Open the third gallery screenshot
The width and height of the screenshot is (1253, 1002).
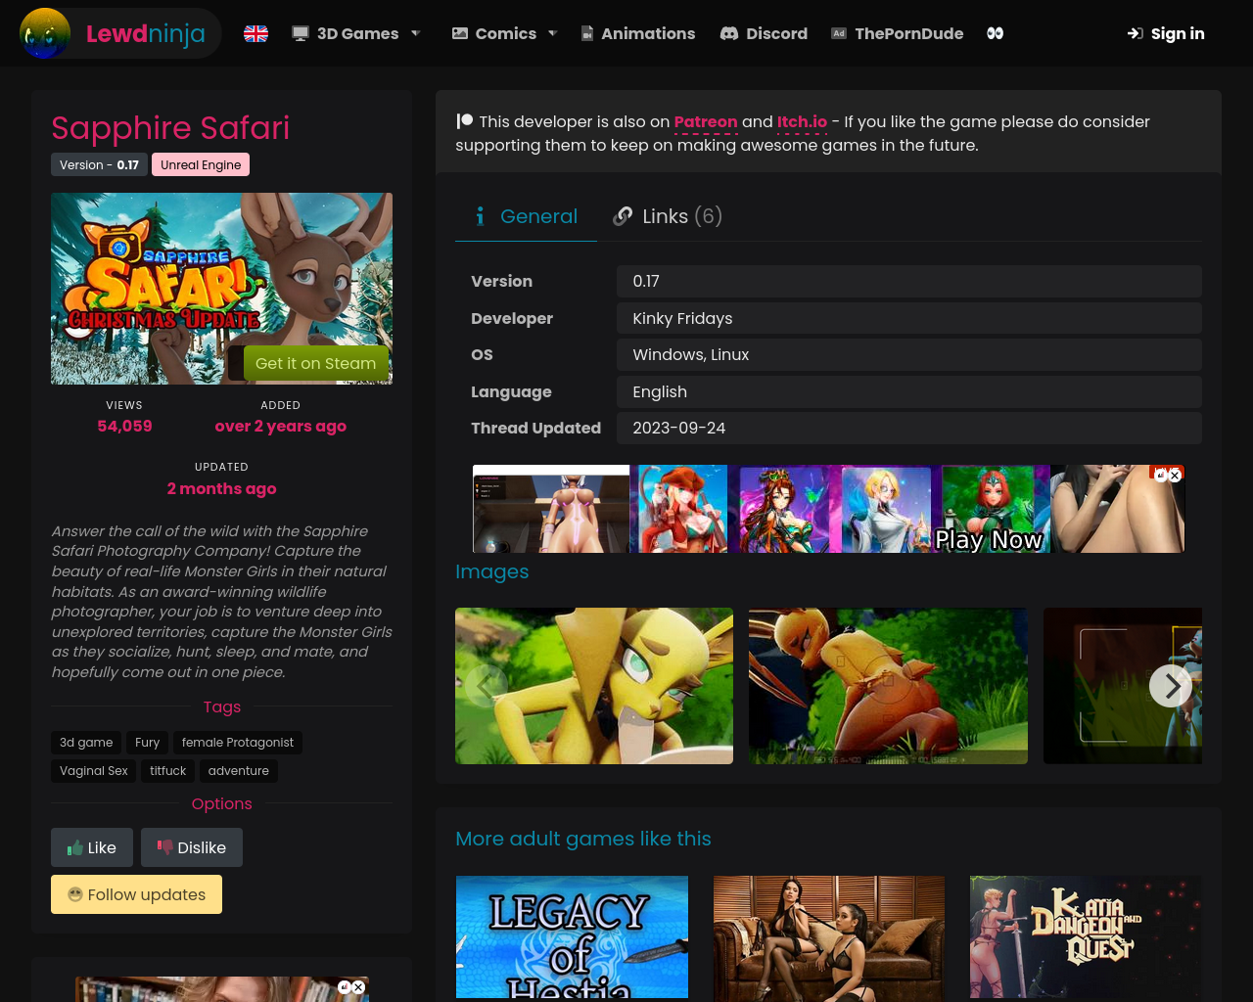(1123, 686)
